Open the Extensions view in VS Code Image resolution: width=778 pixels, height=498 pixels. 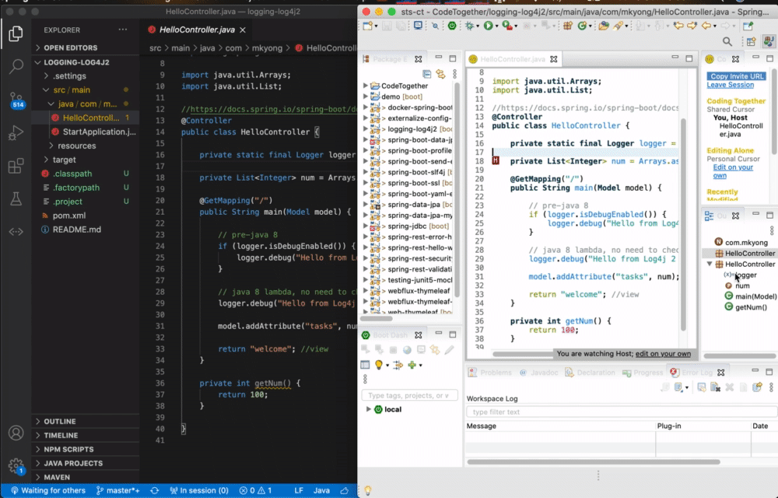pos(16,166)
